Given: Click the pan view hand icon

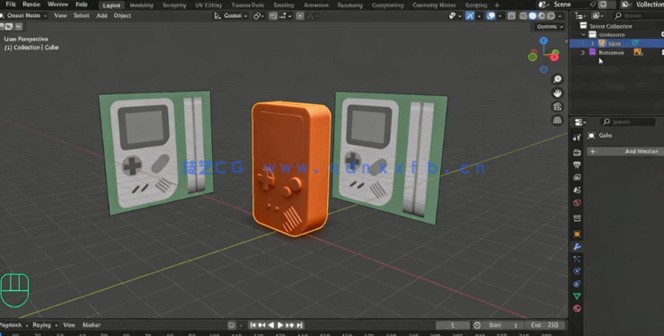Looking at the screenshot, I should coord(557,93).
